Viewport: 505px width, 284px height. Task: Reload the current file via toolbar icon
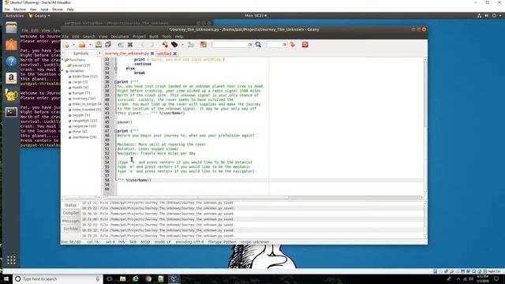coord(121,45)
